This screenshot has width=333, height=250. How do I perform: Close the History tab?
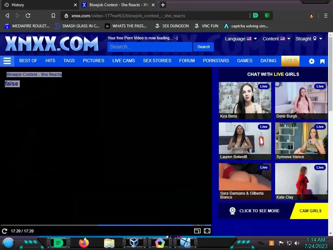75,5
